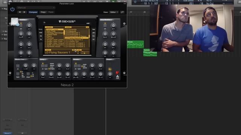Click the Copy button
This screenshot has height=135, width=241.
[43, 12]
